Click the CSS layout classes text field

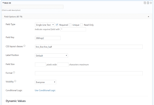pos(89,47)
